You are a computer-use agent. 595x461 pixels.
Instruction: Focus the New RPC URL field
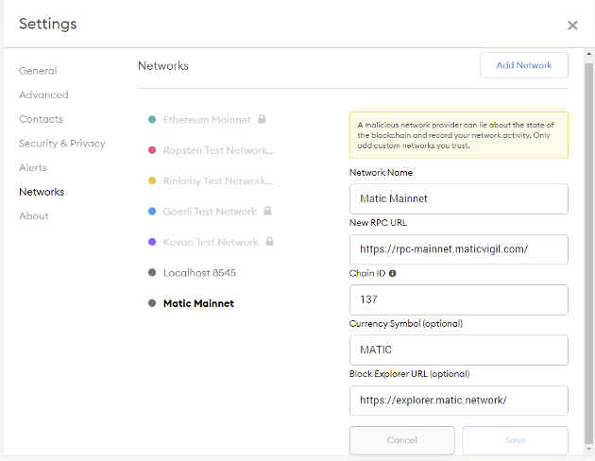458,249
